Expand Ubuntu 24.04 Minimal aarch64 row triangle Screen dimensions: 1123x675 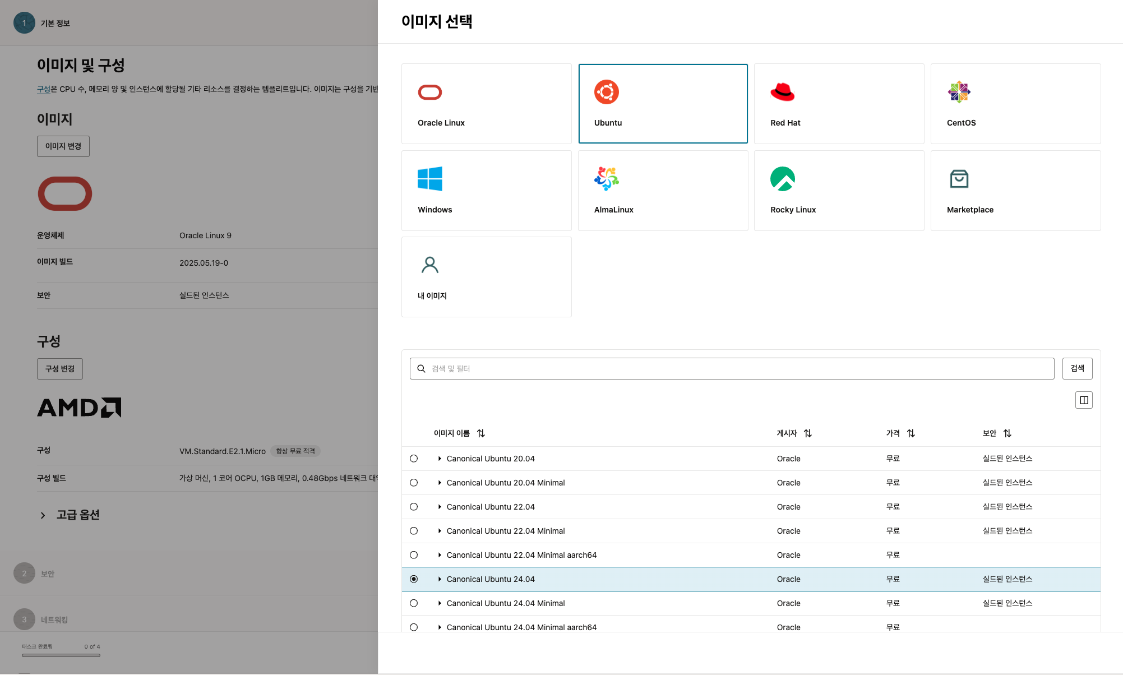pyautogui.click(x=440, y=627)
